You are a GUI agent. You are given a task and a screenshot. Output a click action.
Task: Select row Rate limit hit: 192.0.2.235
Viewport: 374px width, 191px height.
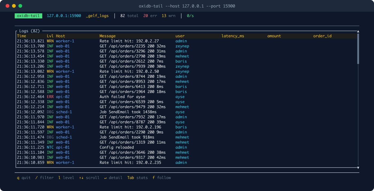point(186,162)
